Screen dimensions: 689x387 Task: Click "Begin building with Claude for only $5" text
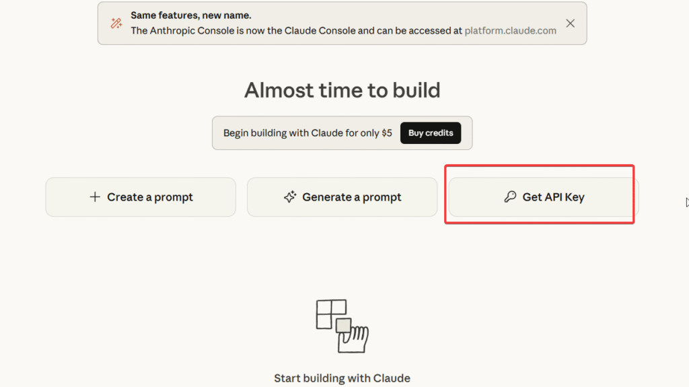point(307,133)
